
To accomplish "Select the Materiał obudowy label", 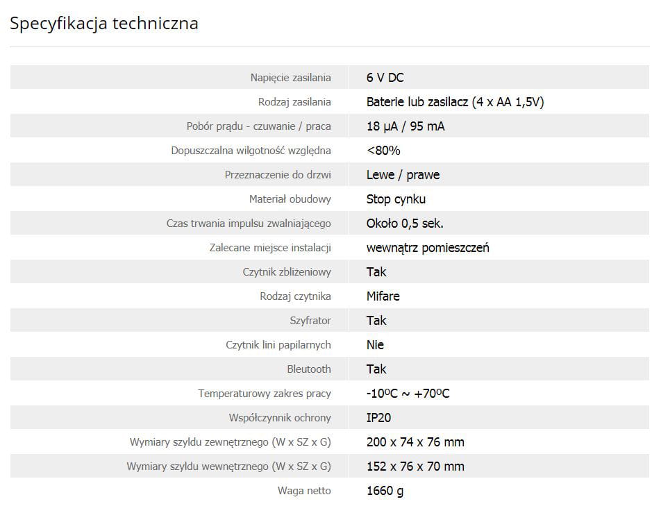I will pyautogui.click(x=290, y=199).
